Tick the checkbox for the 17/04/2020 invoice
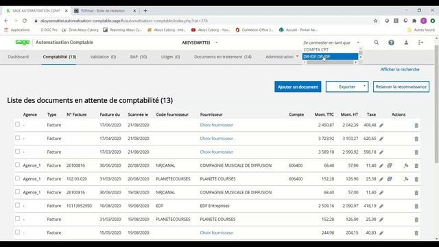The image size is (439, 247). pyautogui.click(x=17, y=138)
